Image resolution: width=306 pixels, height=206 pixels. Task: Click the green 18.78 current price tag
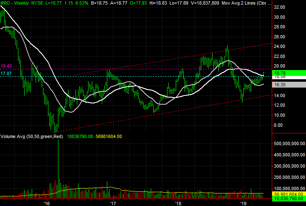pyautogui.click(x=289, y=73)
